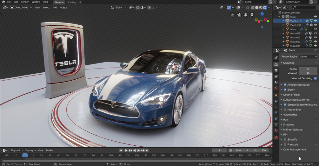Viewport: 319px width, 166px height.
Task: Switch to solid viewport shading
Action: coord(257,8)
